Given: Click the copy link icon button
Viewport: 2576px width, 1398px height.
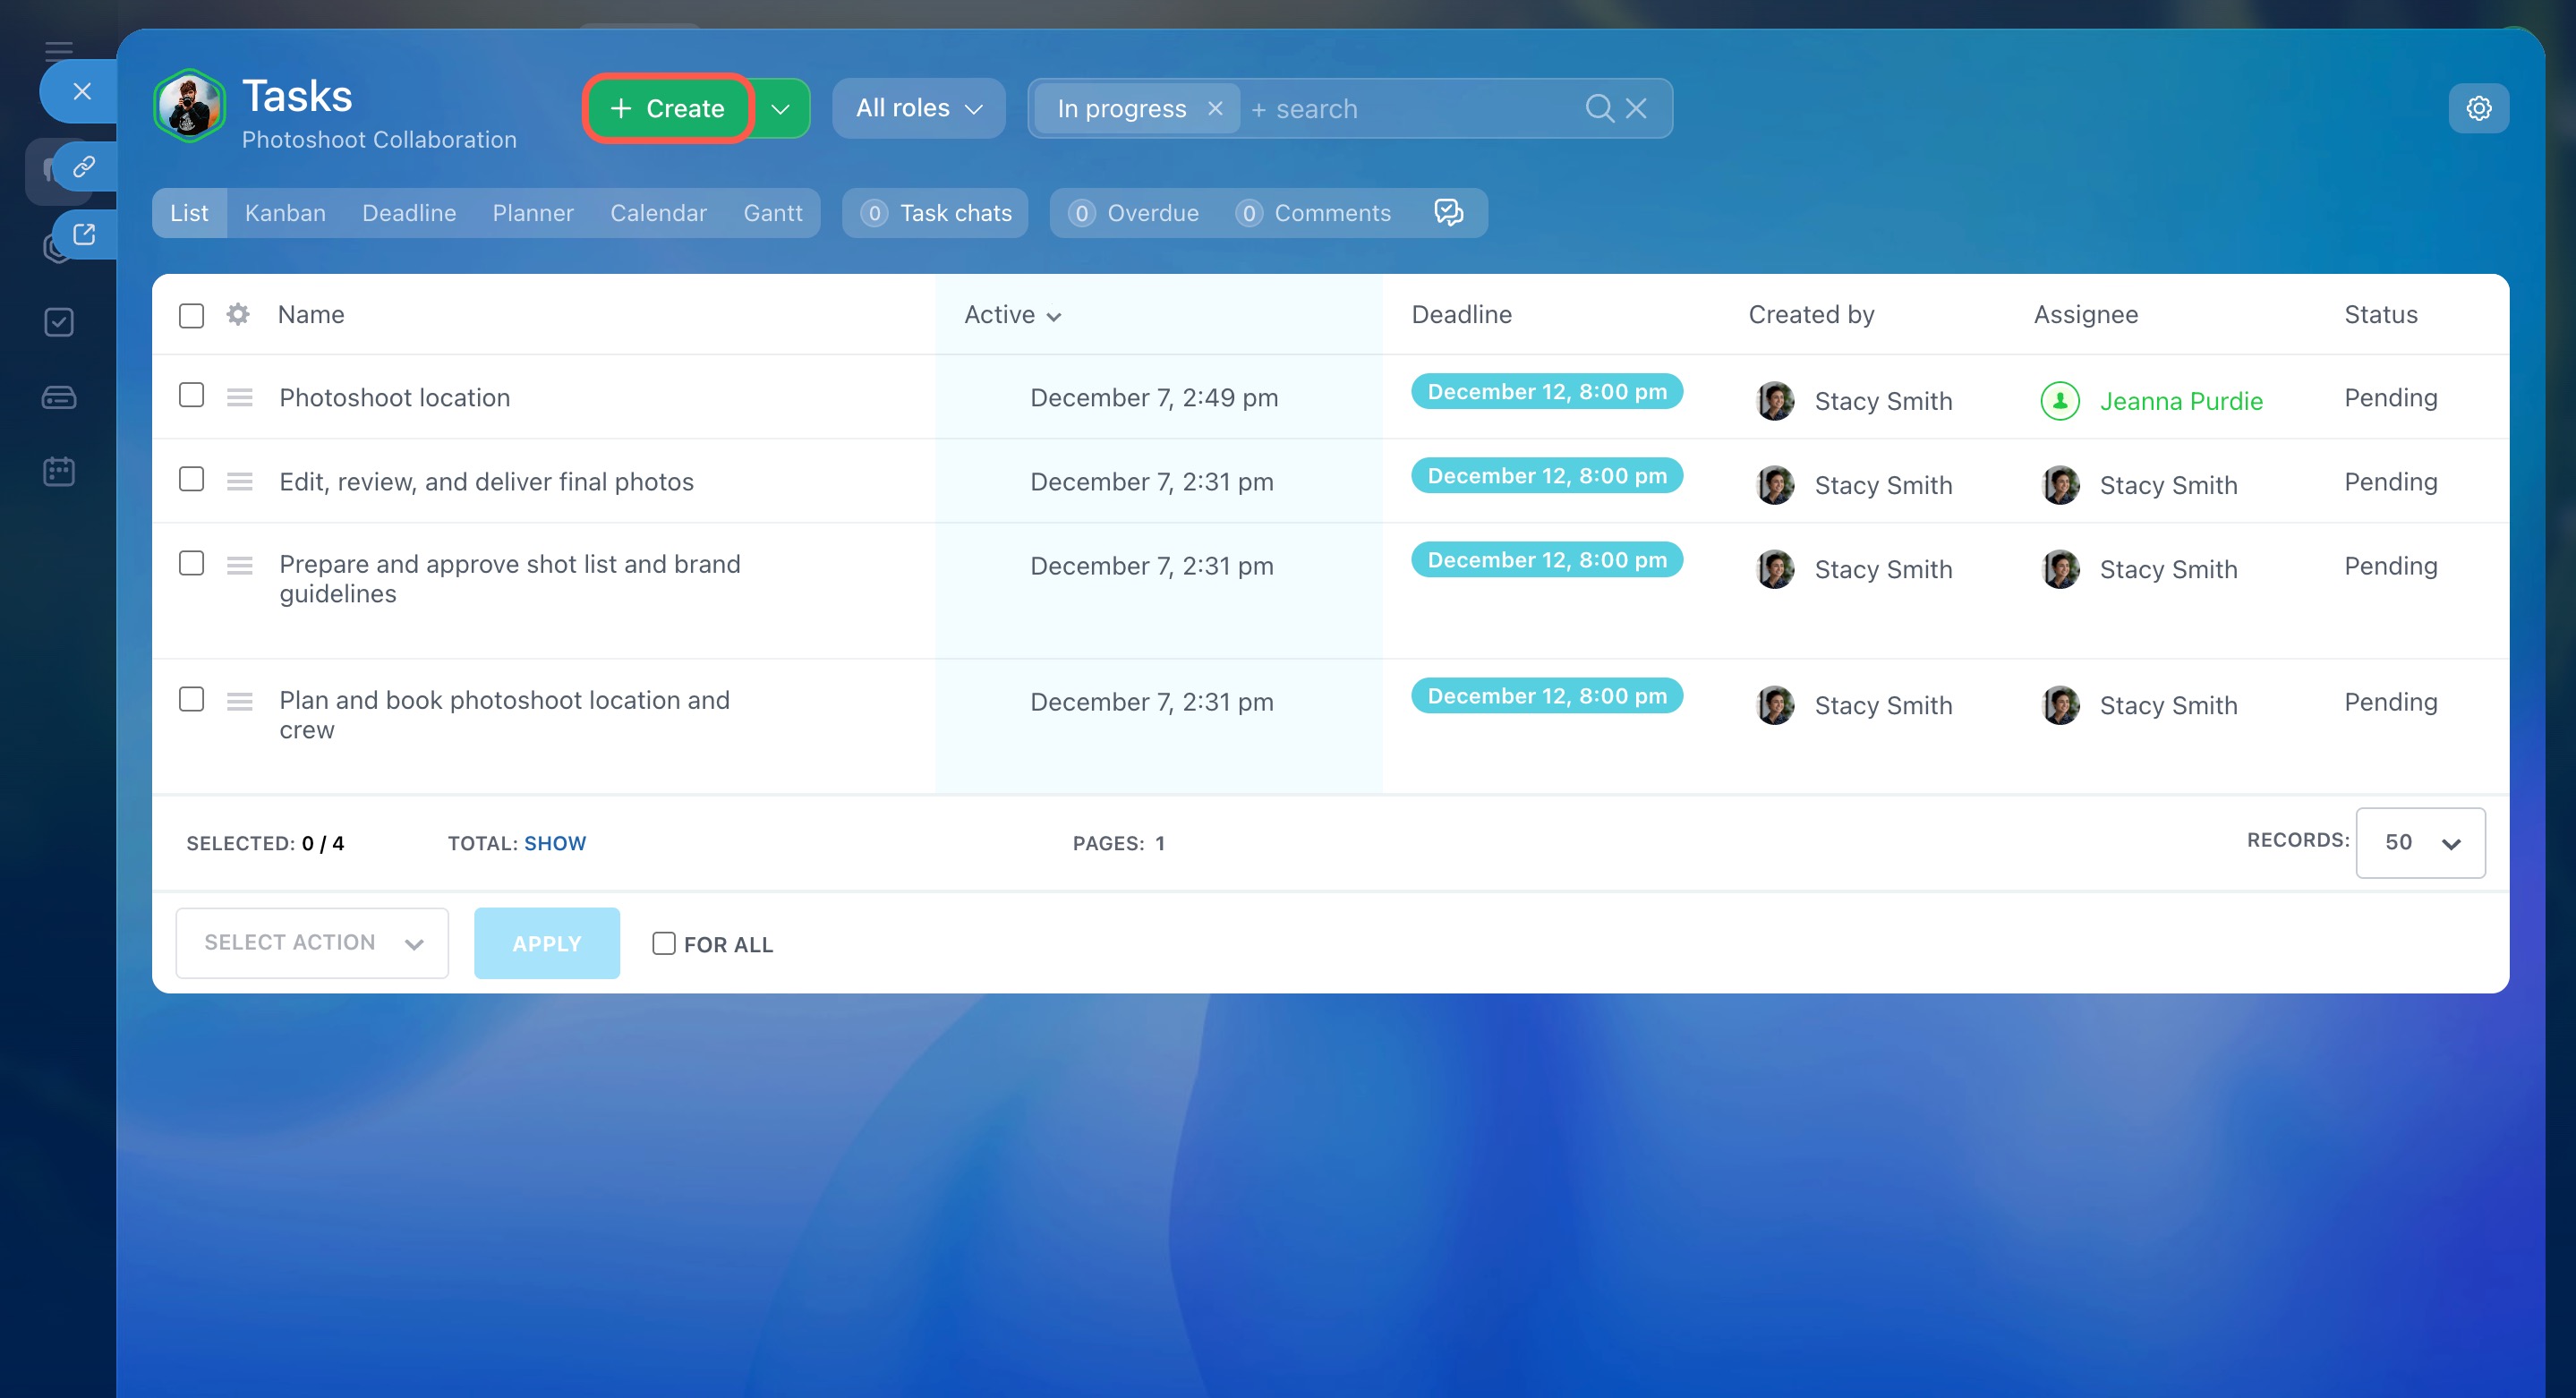Looking at the screenshot, I should [84, 166].
